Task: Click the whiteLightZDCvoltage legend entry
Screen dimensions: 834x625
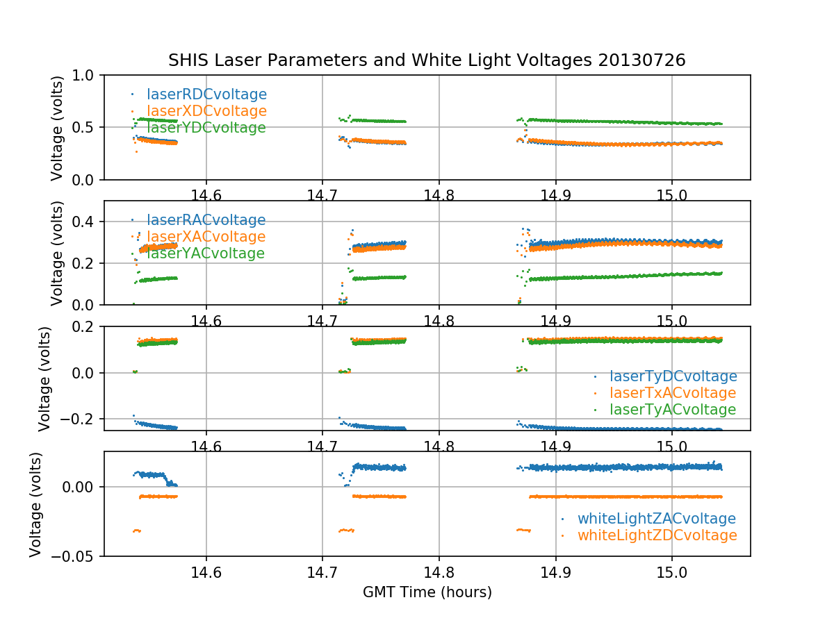Action: (656, 535)
